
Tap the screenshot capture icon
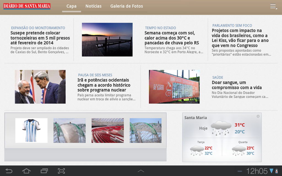(x=61, y=171)
